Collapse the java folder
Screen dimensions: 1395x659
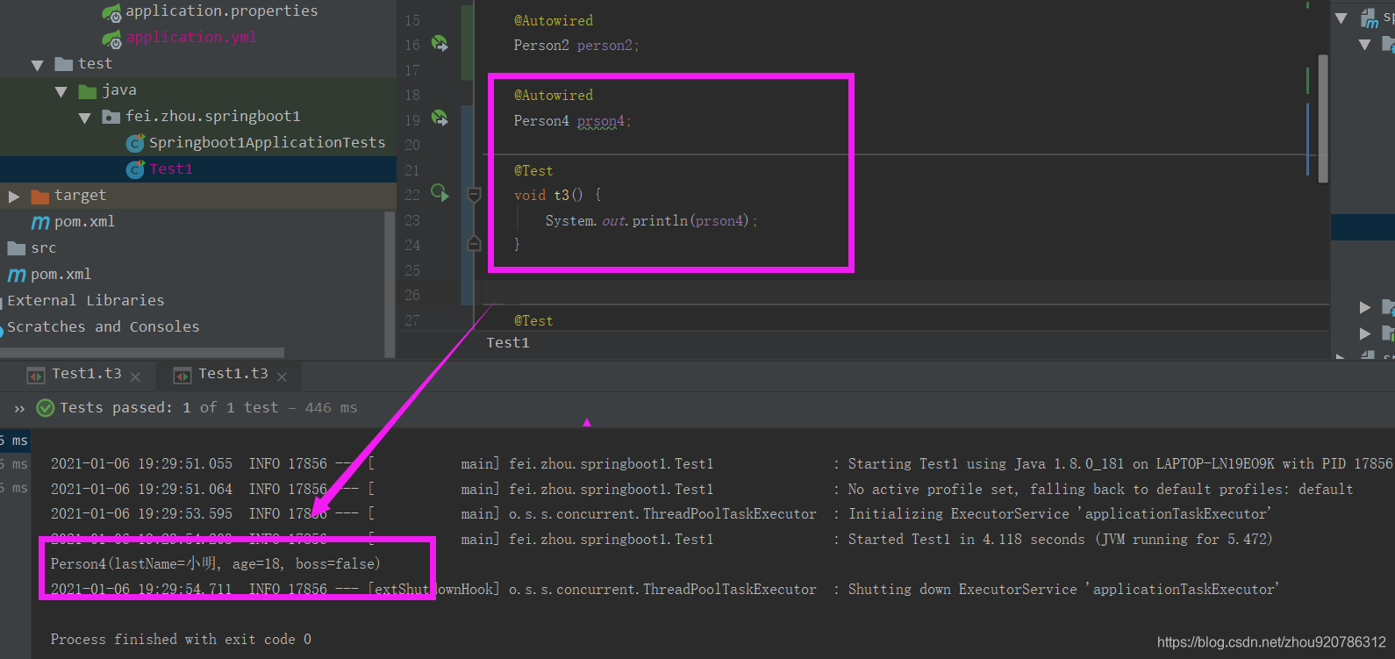coord(61,91)
